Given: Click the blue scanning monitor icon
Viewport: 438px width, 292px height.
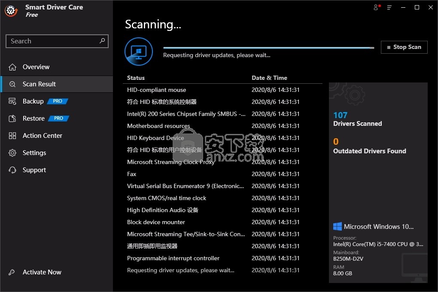Looking at the screenshot, I should pos(139,52).
